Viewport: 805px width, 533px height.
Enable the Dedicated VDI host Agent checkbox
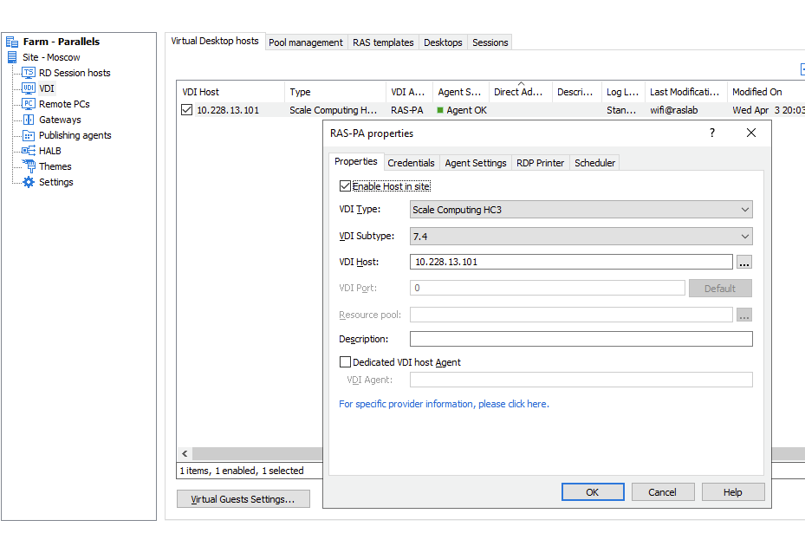tap(345, 362)
